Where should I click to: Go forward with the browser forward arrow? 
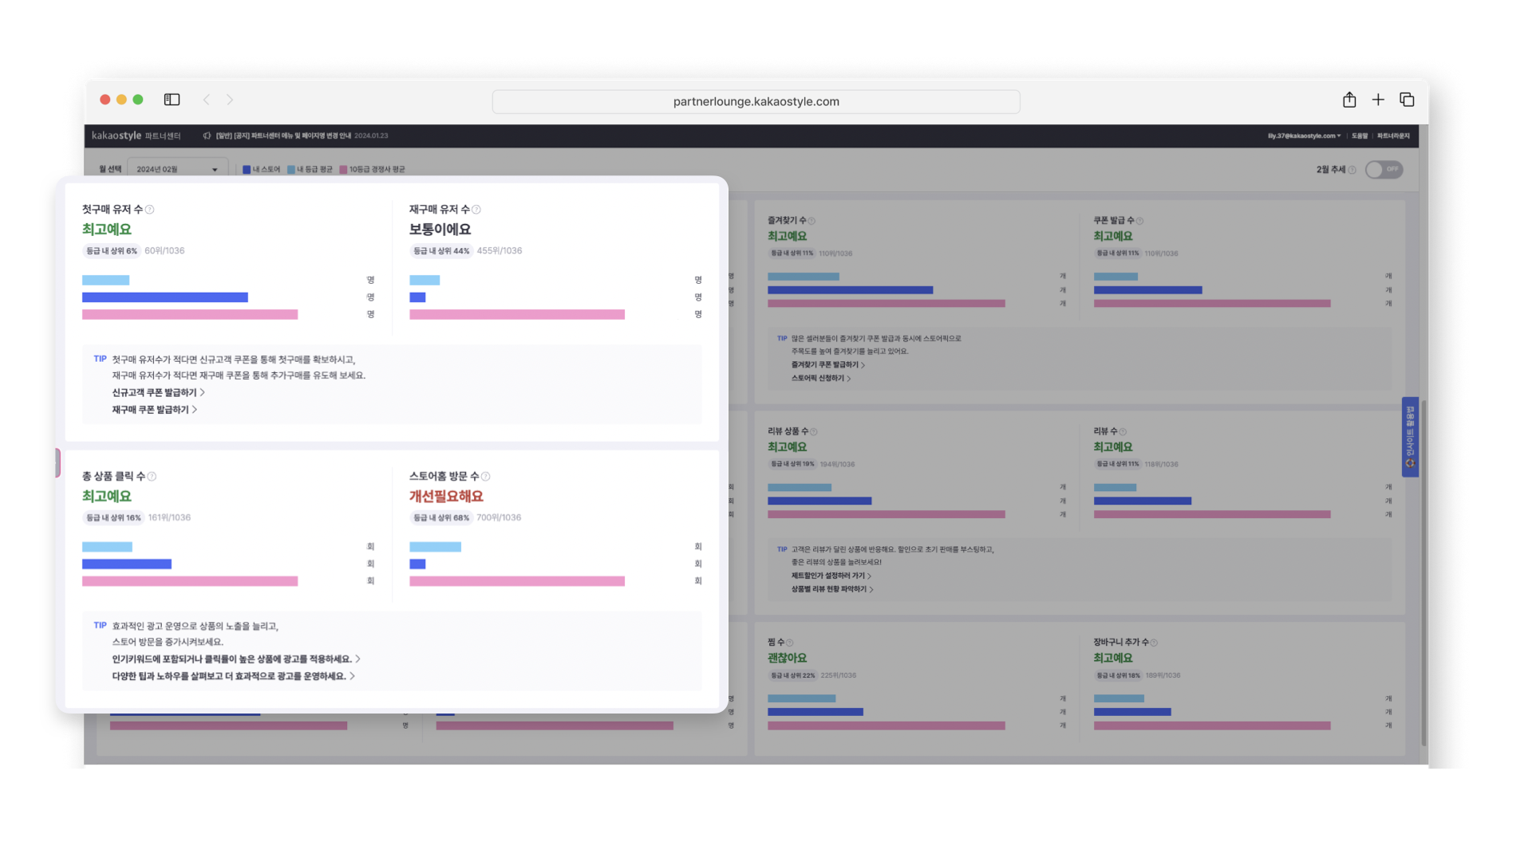click(x=230, y=100)
